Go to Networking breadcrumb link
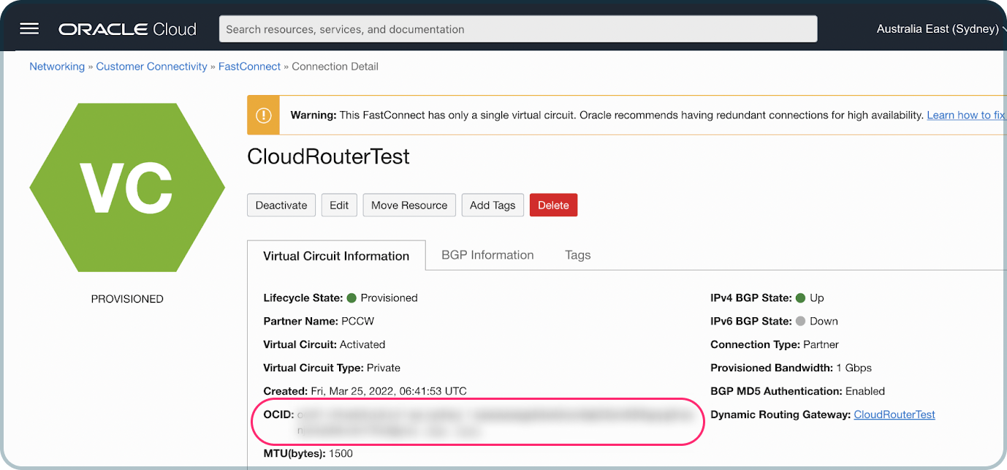 (x=57, y=67)
